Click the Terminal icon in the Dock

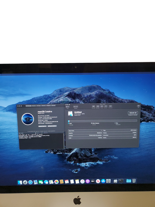point(121,181)
